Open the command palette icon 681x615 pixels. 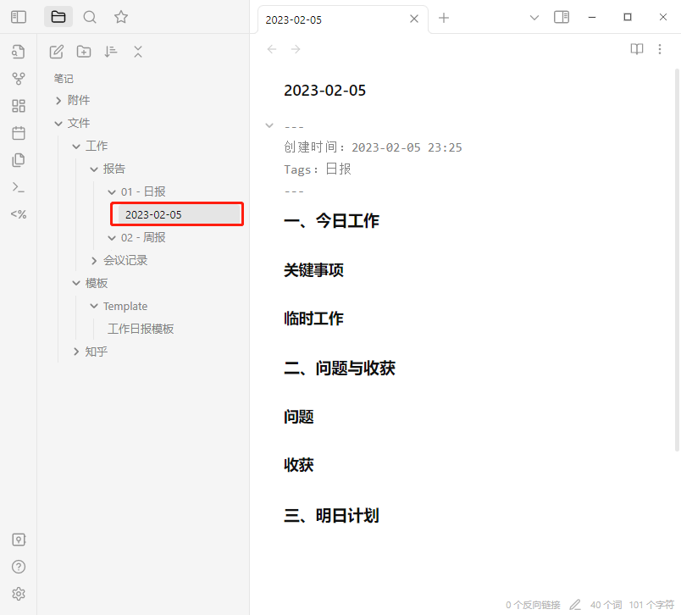coord(19,187)
